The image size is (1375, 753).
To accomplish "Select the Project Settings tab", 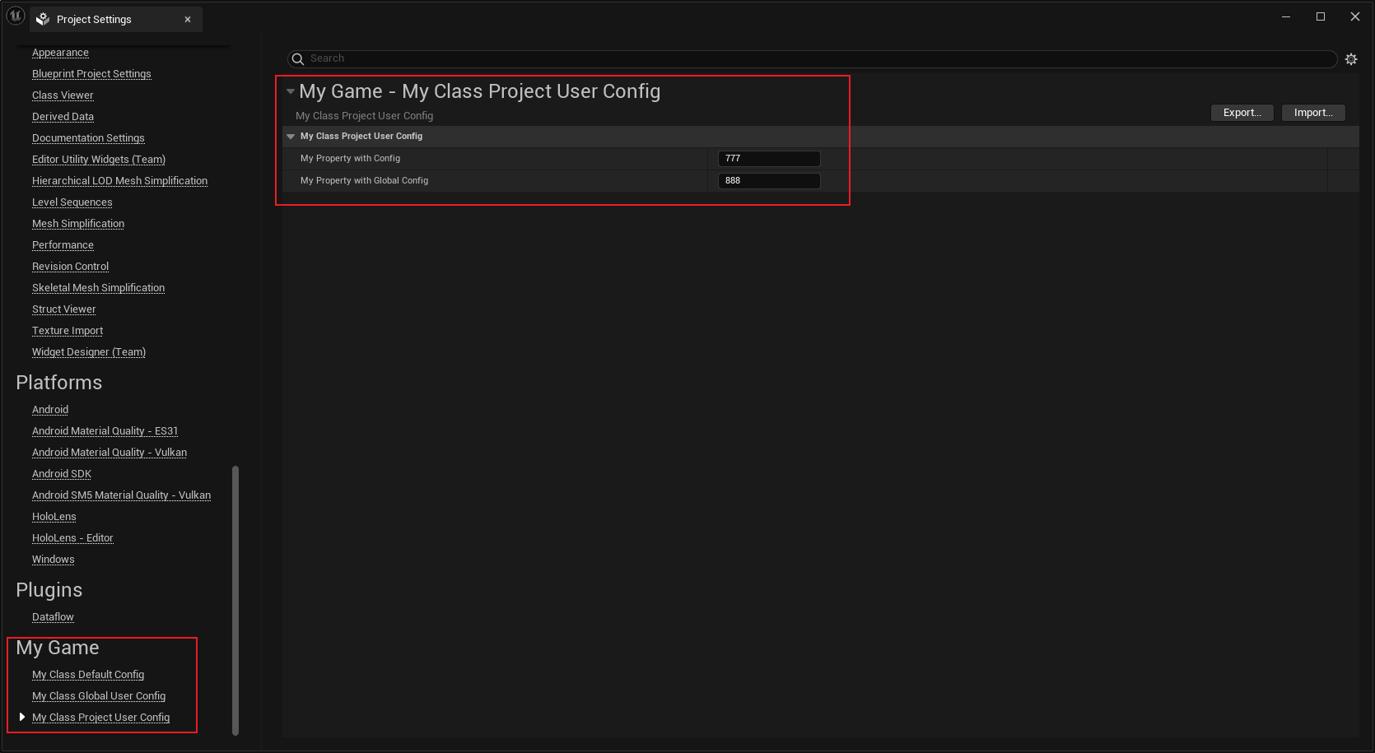I will 94,20.
